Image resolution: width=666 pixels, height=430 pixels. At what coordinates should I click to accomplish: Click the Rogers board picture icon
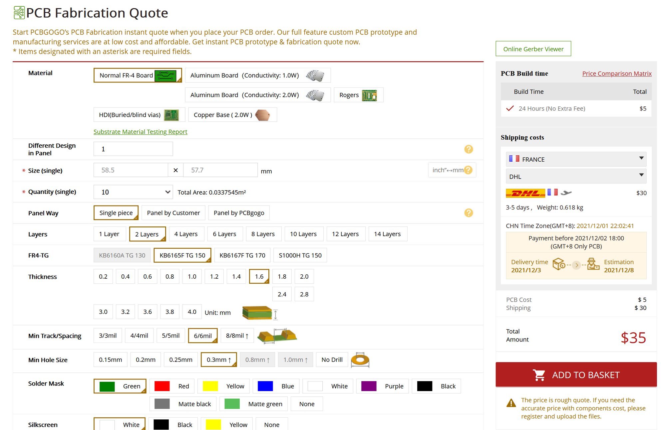(x=369, y=95)
